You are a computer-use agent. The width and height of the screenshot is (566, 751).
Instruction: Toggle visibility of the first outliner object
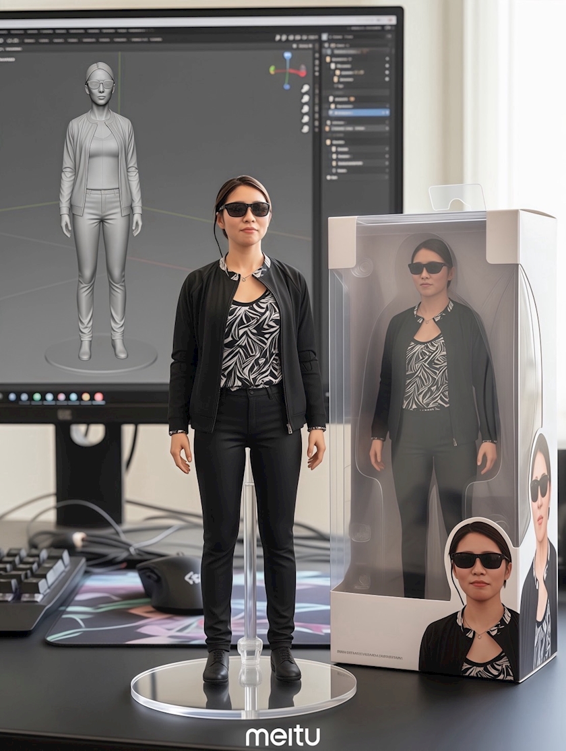click(387, 59)
